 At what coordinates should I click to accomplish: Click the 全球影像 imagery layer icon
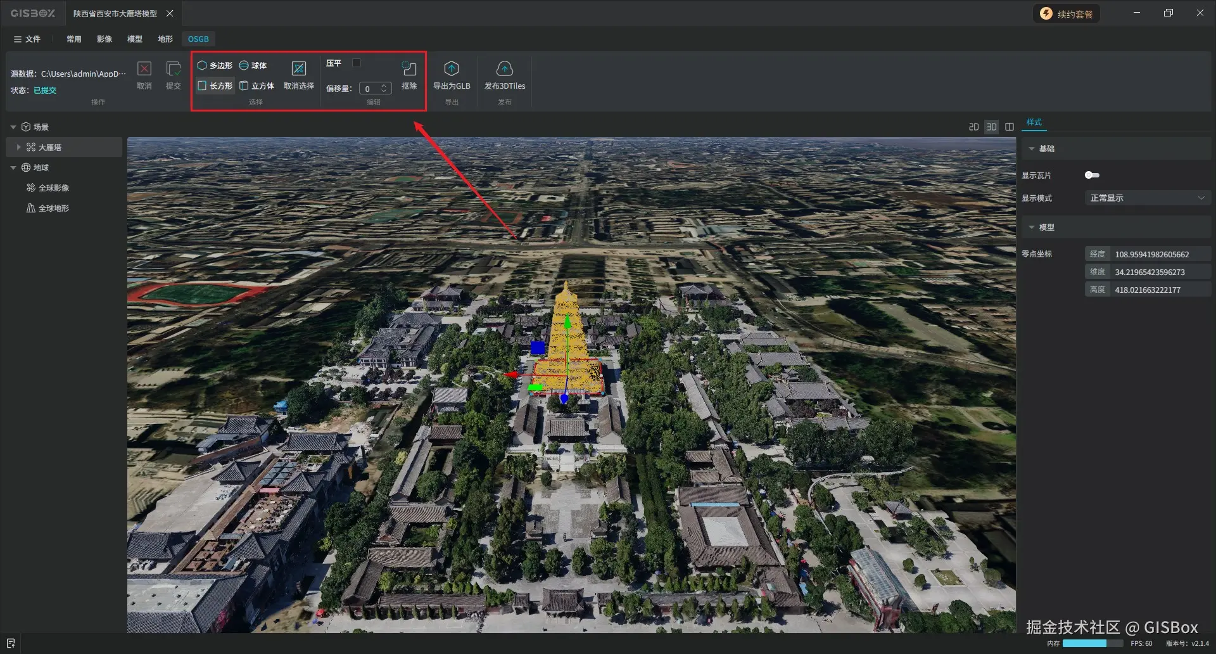point(31,188)
